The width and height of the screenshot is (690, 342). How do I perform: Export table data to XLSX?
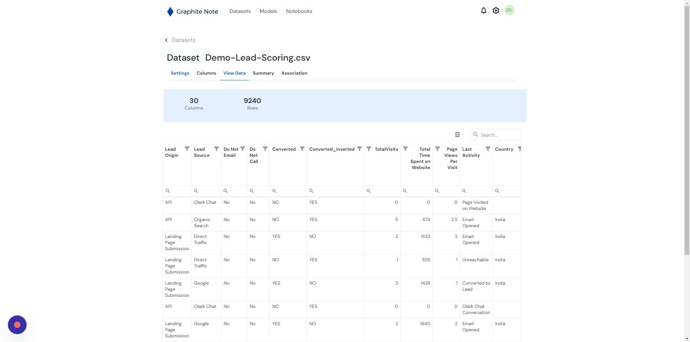(x=457, y=135)
